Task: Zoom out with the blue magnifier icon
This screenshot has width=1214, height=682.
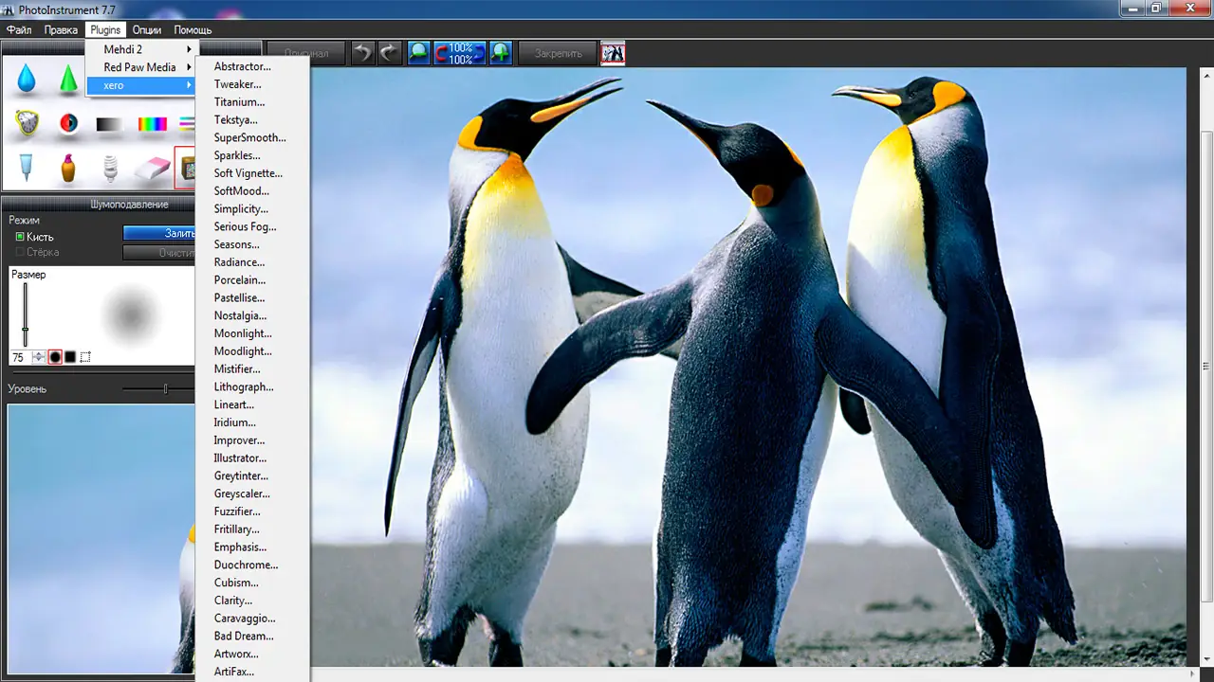Action: click(419, 53)
